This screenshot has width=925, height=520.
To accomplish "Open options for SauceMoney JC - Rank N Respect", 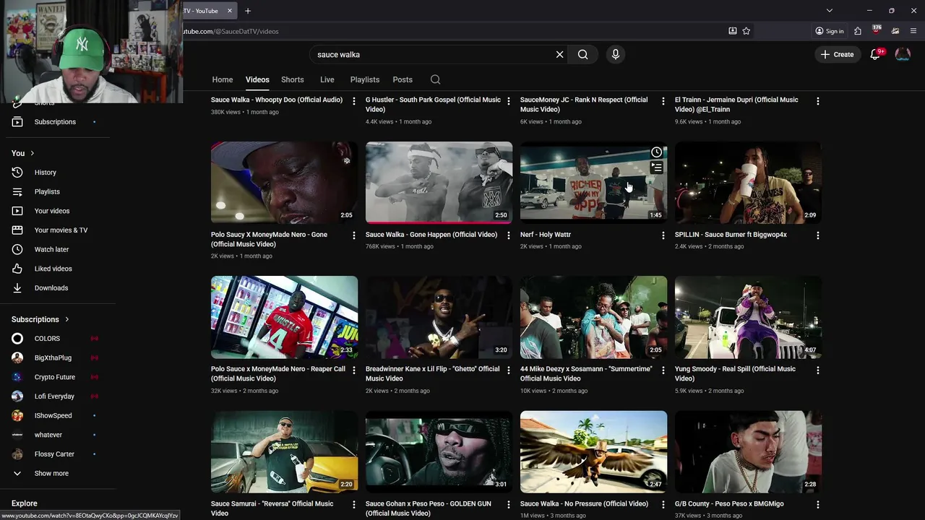I will (663, 101).
